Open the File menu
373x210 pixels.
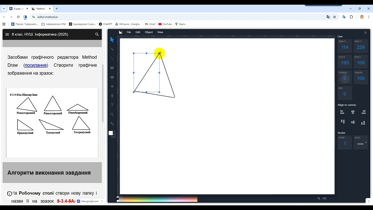[129, 32]
